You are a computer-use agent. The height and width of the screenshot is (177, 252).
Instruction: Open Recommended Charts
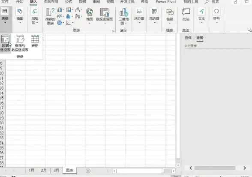click(50, 16)
